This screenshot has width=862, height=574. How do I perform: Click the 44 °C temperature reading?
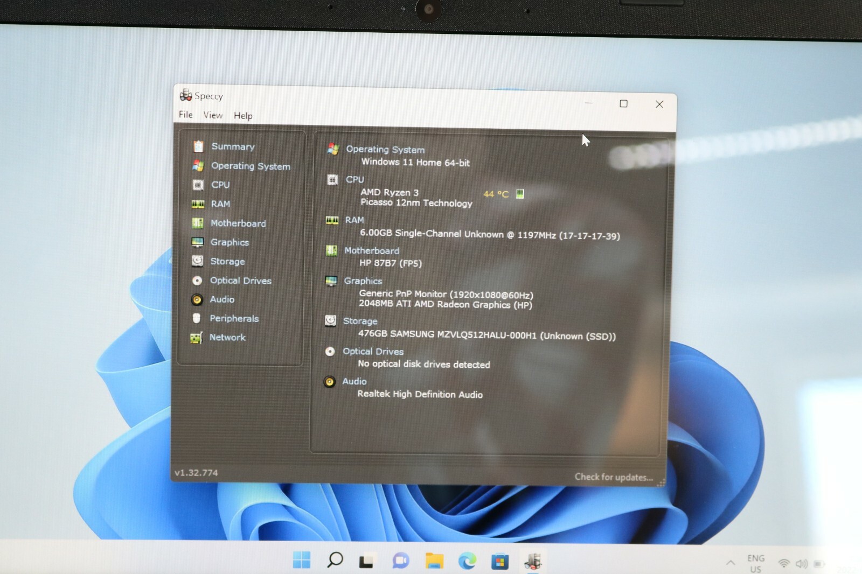496,194
